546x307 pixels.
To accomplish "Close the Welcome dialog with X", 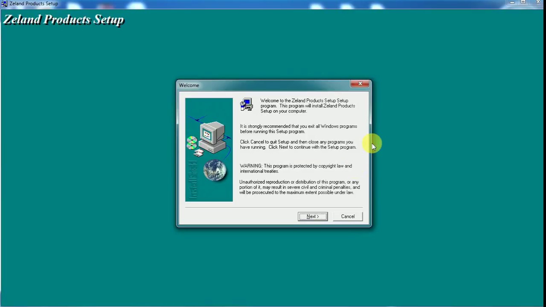I will point(360,84).
